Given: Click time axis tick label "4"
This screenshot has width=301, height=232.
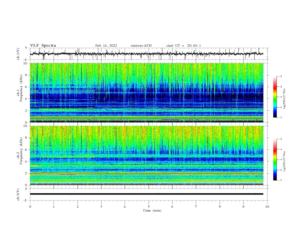Looking at the screenshot, I should (125, 207).
